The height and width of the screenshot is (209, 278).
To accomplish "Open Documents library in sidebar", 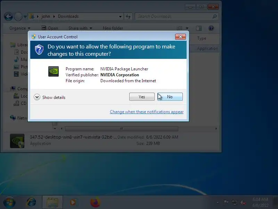I will (x=21, y=52).
